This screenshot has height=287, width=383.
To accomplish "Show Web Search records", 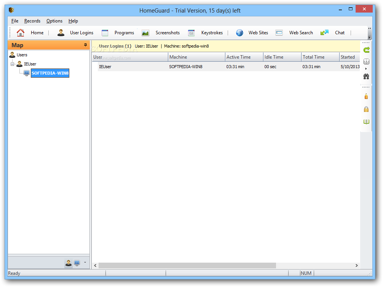I will tap(301, 33).
